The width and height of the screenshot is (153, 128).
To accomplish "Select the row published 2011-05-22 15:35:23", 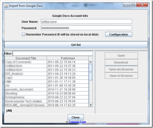I will pyautogui.click(x=47, y=70).
